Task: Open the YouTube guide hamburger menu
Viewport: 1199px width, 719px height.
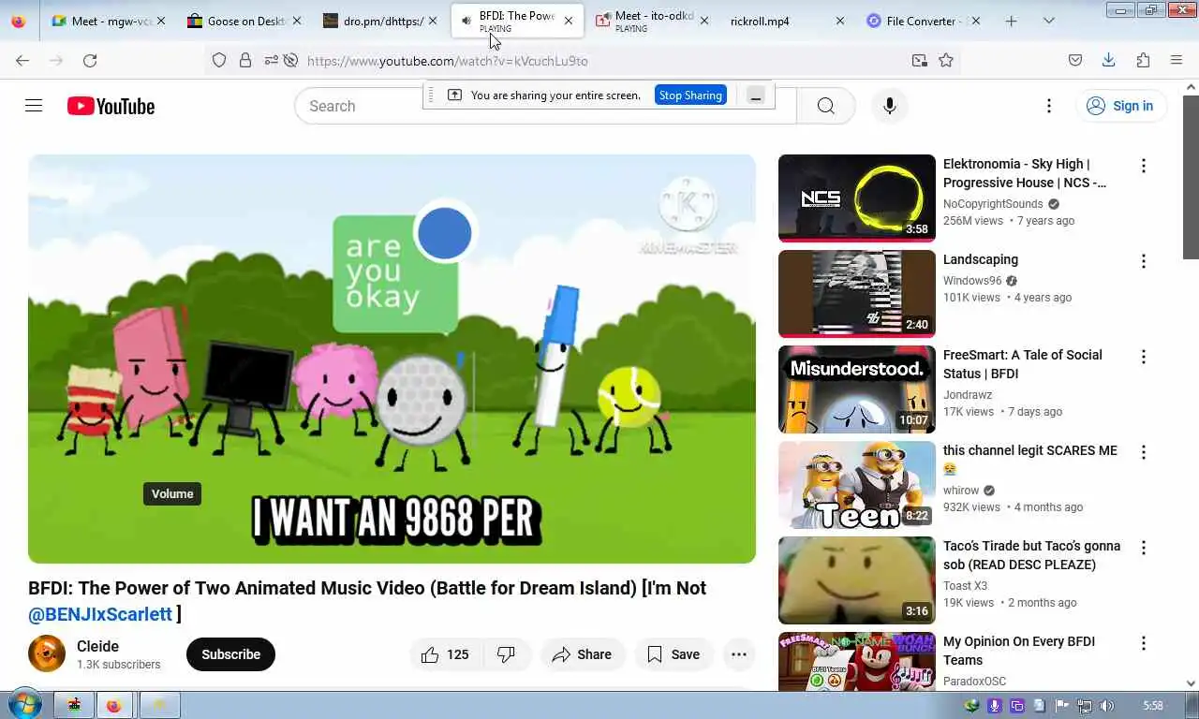Action: [x=34, y=106]
